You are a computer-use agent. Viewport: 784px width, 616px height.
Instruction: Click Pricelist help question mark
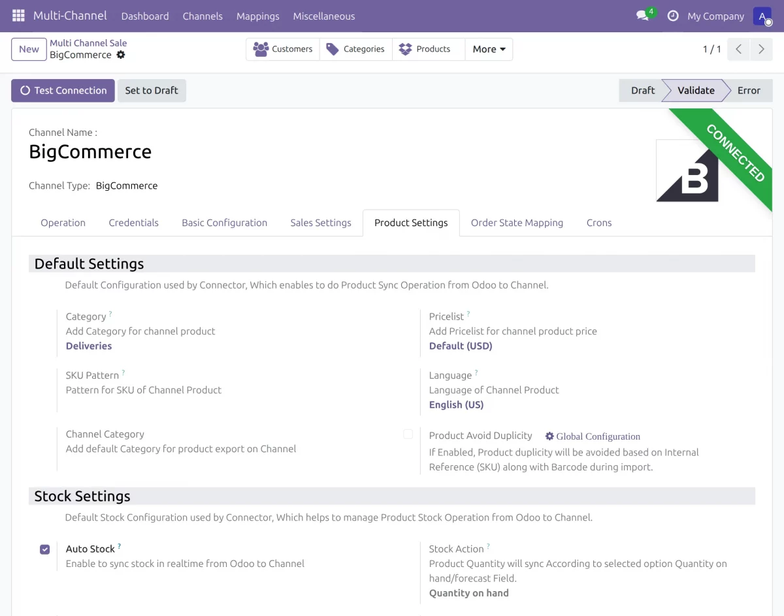coord(468,314)
